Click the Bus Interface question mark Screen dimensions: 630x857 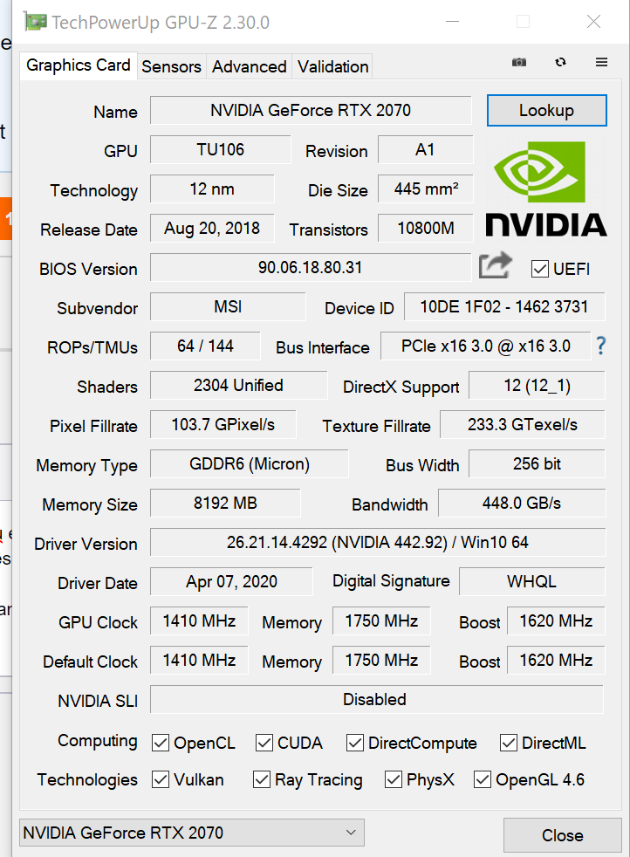(601, 346)
